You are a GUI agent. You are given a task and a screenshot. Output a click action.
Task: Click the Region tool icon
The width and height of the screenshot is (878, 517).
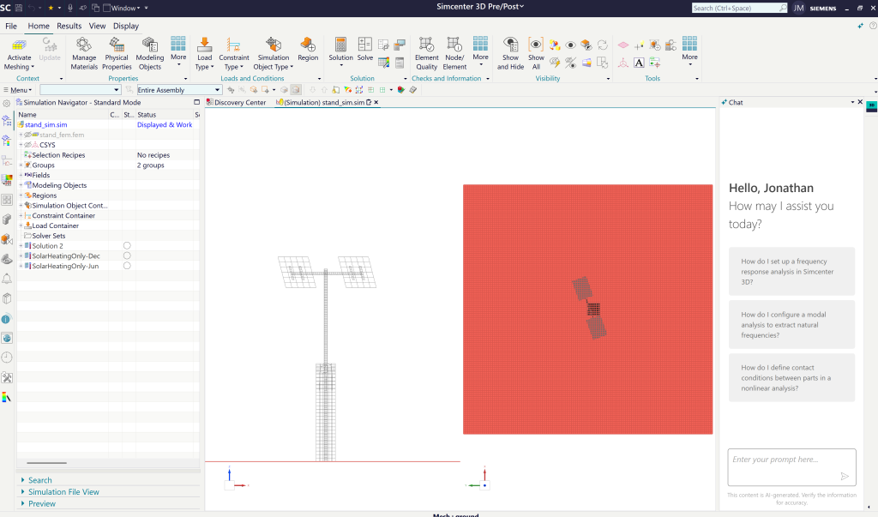point(308,45)
